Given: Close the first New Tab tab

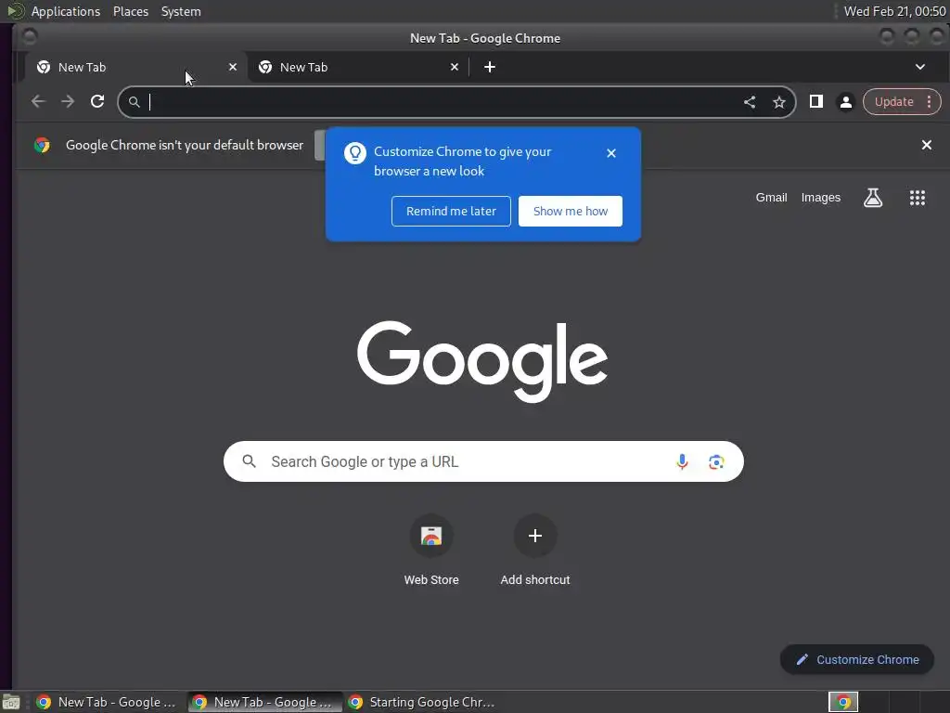Looking at the screenshot, I should (x=233, y=67).
